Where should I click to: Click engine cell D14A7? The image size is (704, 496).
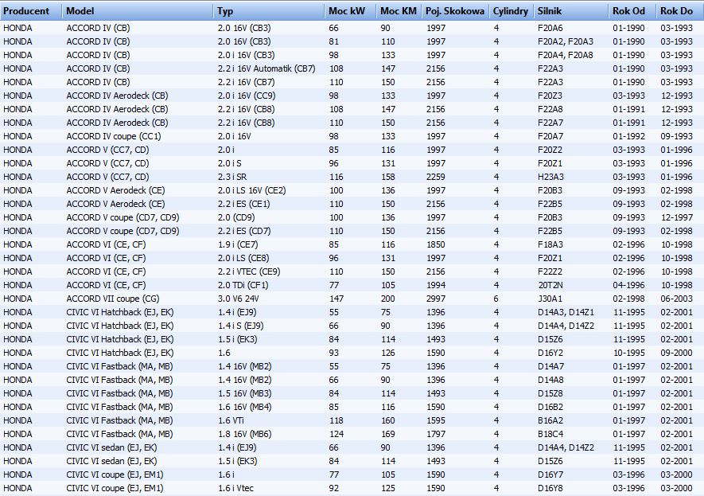point(550,366)
